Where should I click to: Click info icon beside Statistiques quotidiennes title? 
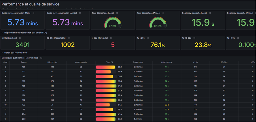click(41, 58)
